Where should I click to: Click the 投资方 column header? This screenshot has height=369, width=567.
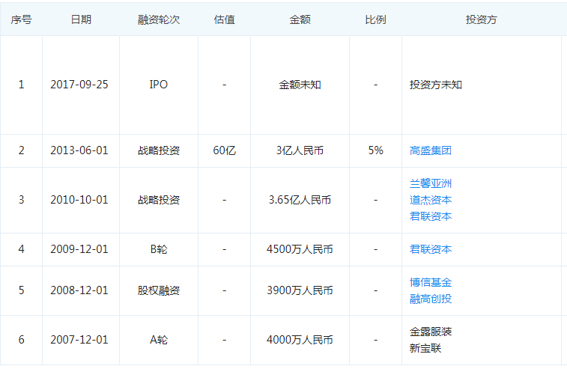[x=482, y=19]
